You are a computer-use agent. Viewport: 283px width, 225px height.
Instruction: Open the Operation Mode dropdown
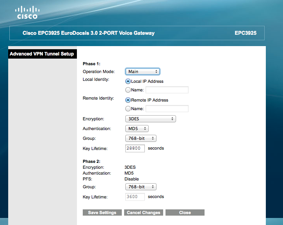pos(142,71)
